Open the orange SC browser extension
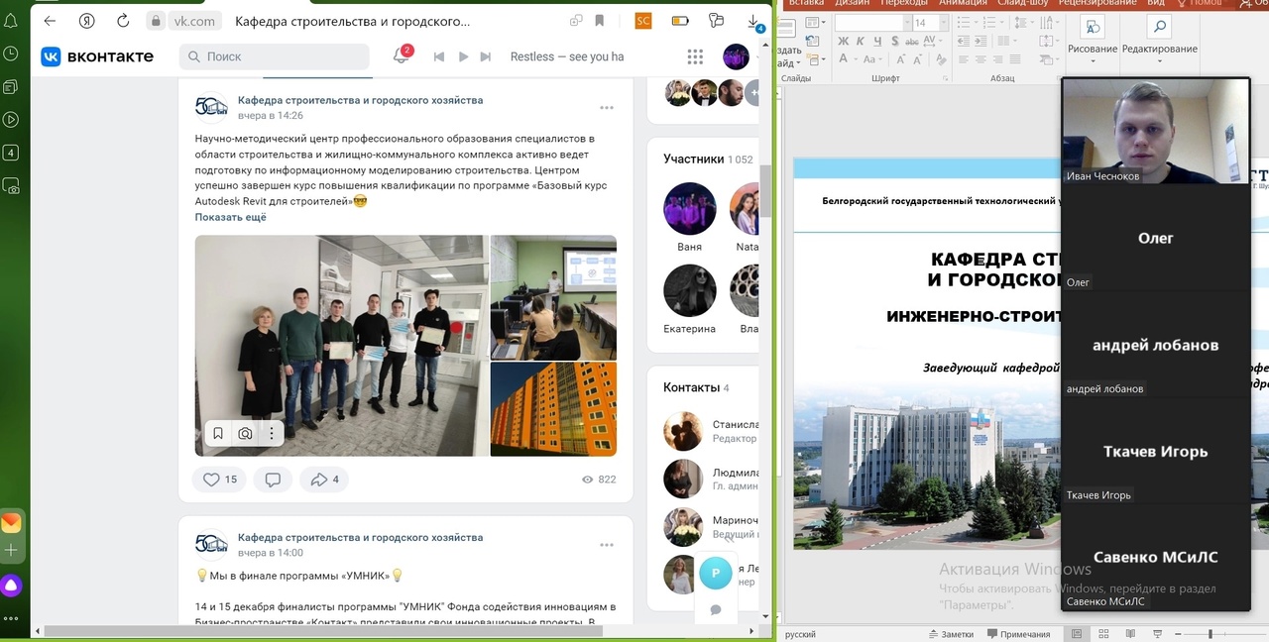 [x=643, y=21]
